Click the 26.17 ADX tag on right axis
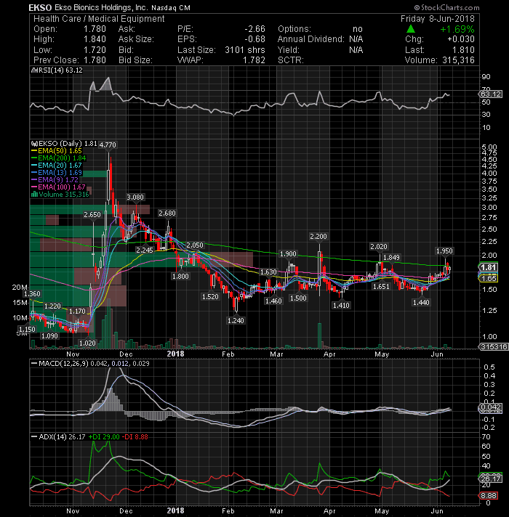 [x=491, y=479]
